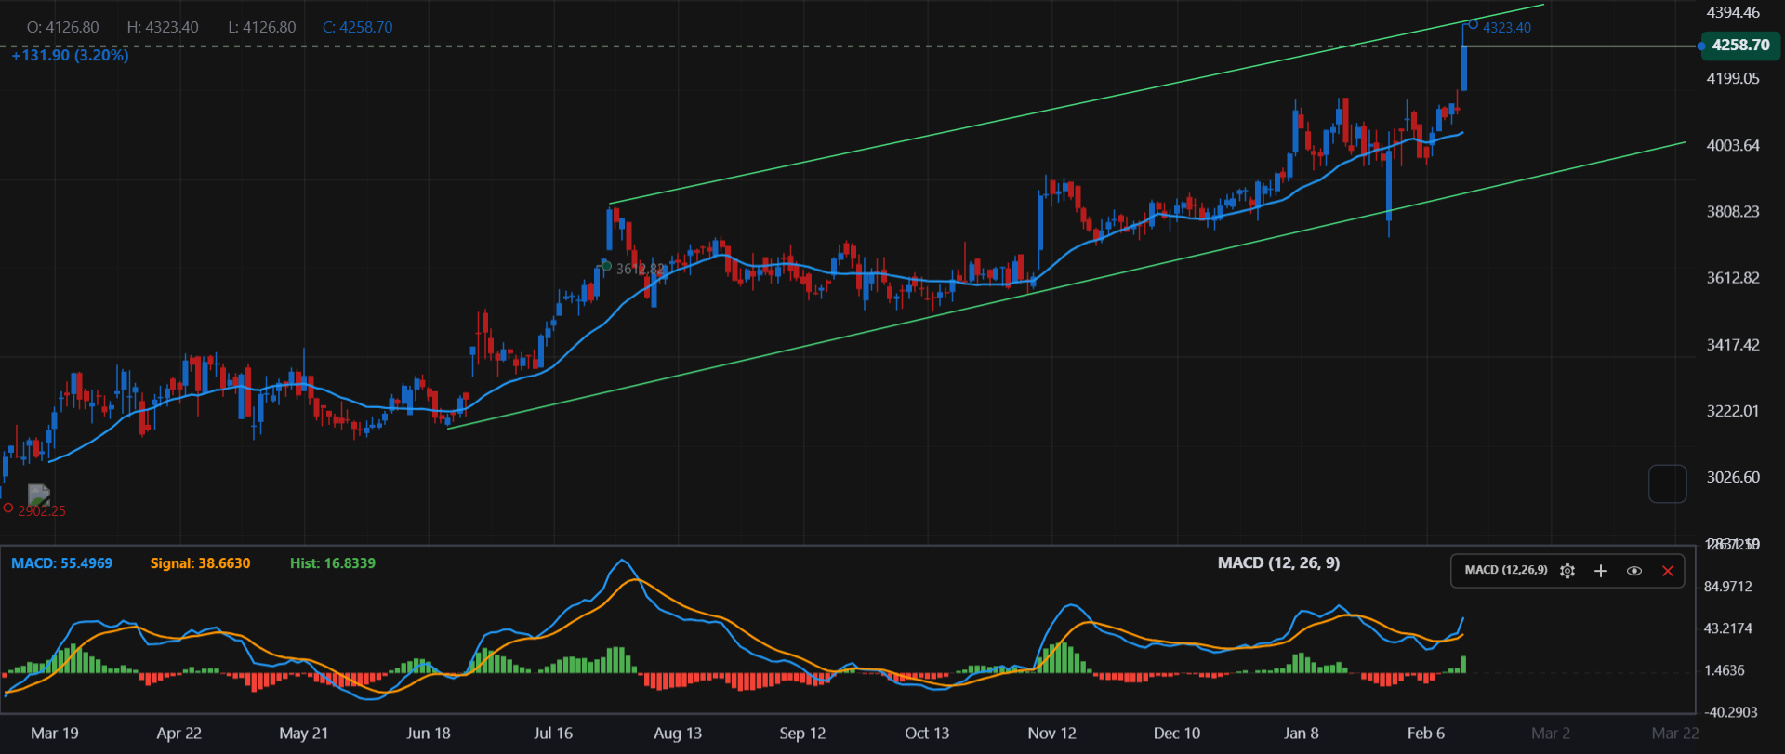Click the empty rounded square chart button
The width and height of the screenshot is (1785, 754).
click(x=1668, y=483)
